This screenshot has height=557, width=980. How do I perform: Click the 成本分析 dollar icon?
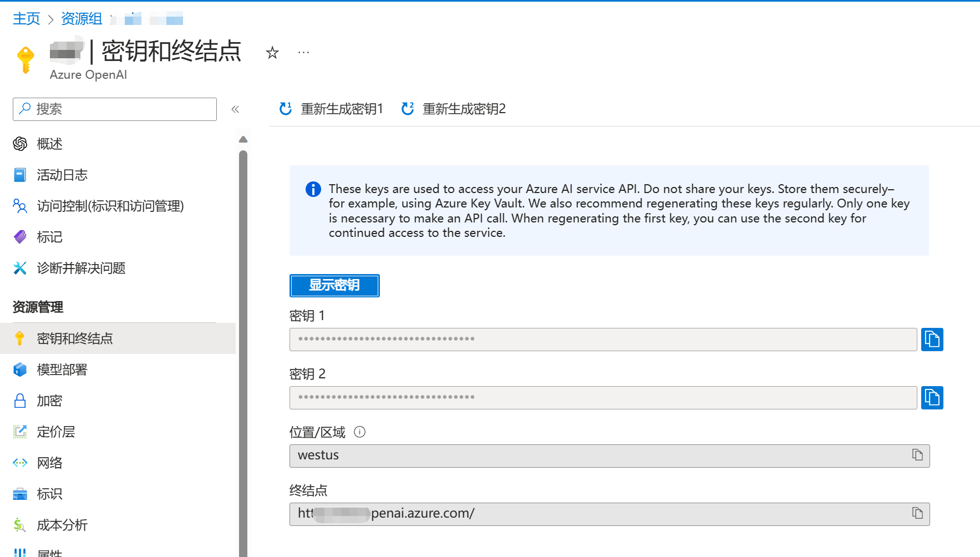point(20,525)
